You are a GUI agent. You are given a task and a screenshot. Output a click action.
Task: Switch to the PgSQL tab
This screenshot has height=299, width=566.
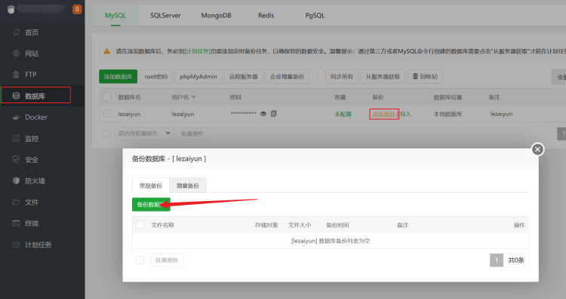click(x=315, y=16)
